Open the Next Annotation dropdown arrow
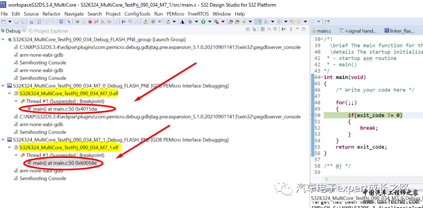The height and width of the screenshot is (208, 423). (x=272, y=22)
